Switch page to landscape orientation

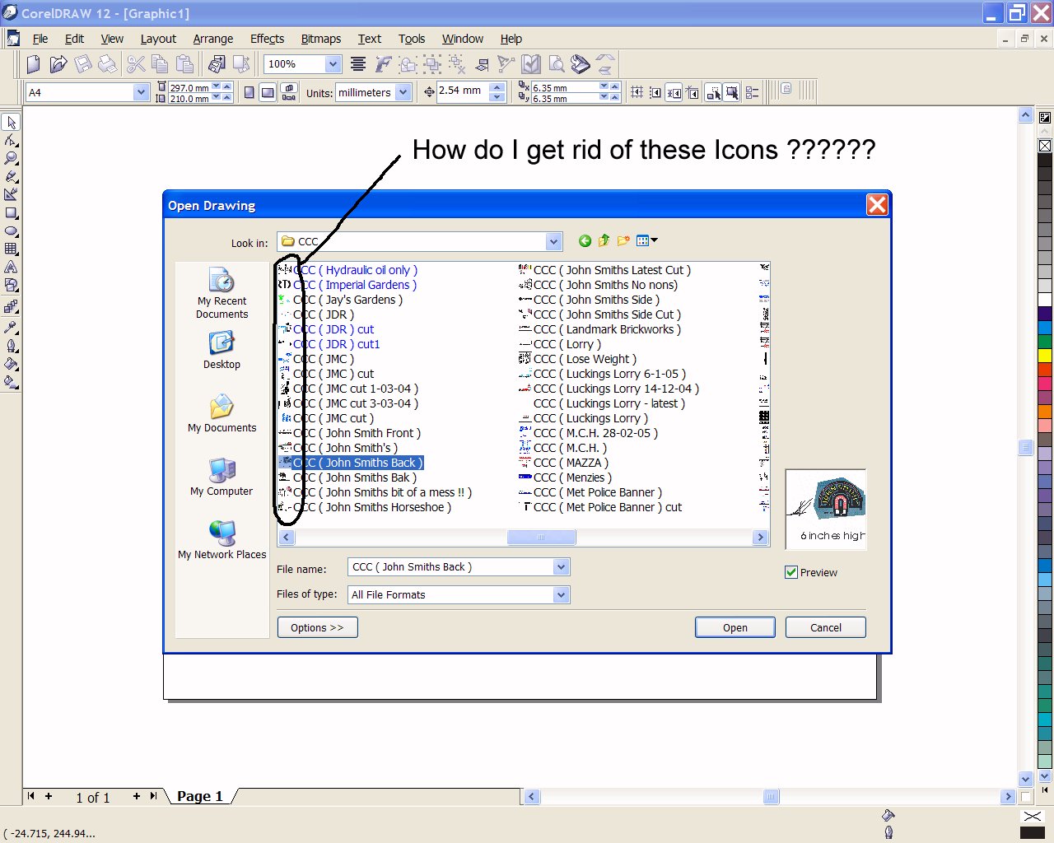coord(268,93)
